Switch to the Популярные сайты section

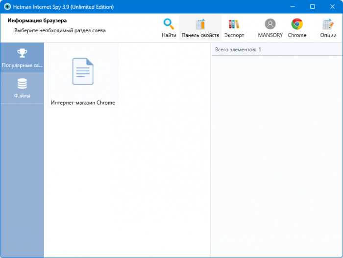click(x=22, y=58)
